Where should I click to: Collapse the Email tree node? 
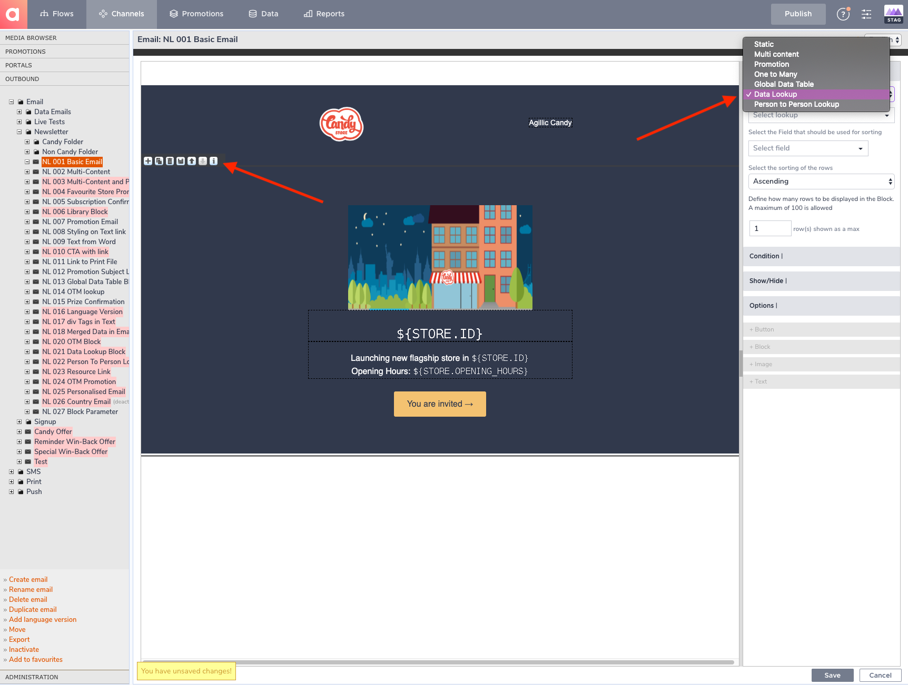12,102
